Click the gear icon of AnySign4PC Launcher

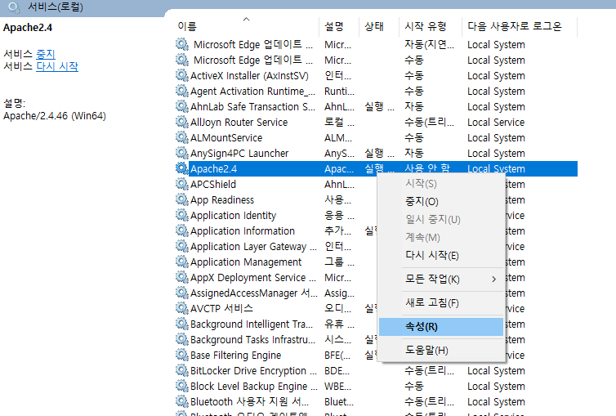[182, 153]
